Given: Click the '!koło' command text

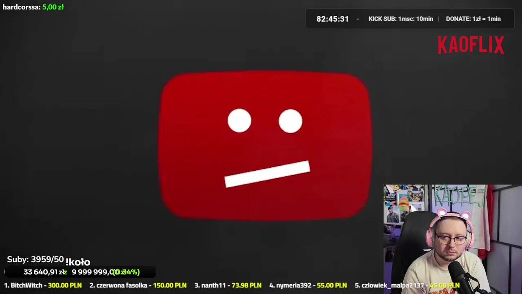Looking at the screenshot, I should click(78, 262).
